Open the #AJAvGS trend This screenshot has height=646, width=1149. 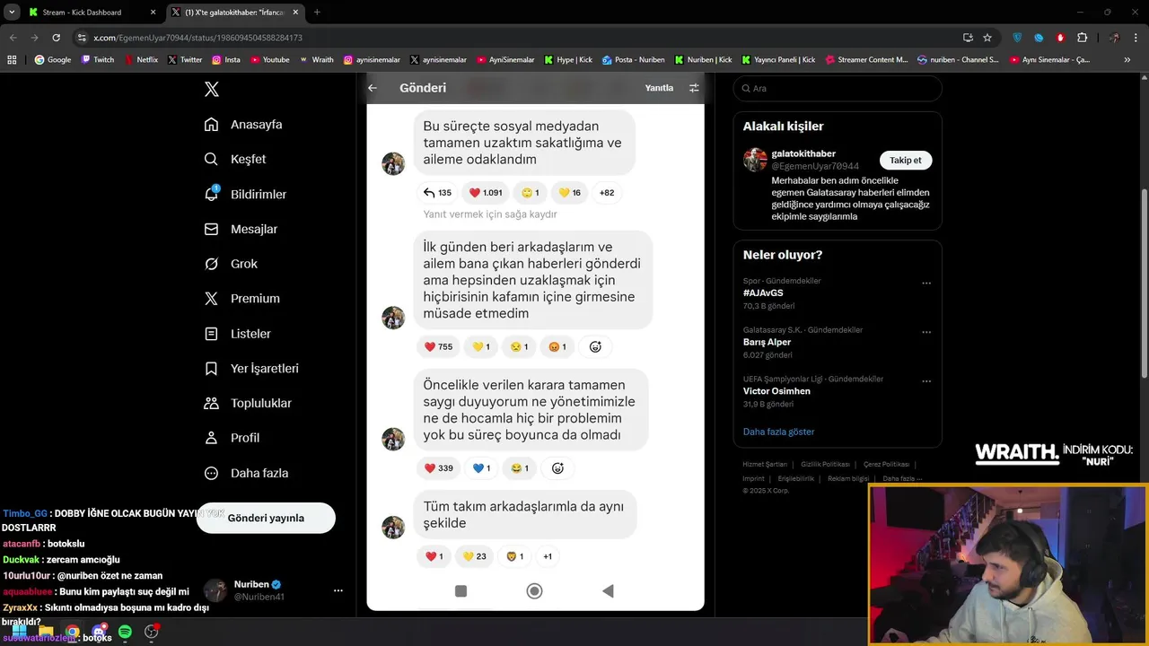(763, 292)
